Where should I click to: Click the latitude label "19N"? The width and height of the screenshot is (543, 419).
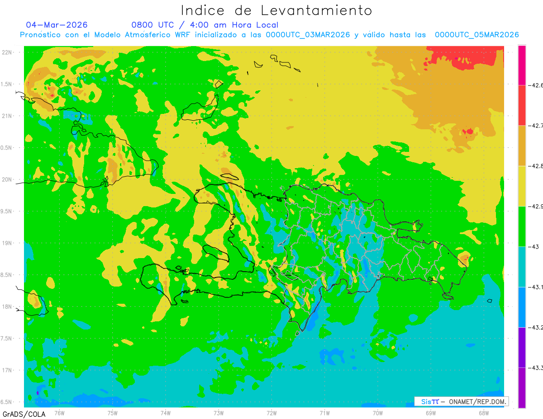coord(7,243)
